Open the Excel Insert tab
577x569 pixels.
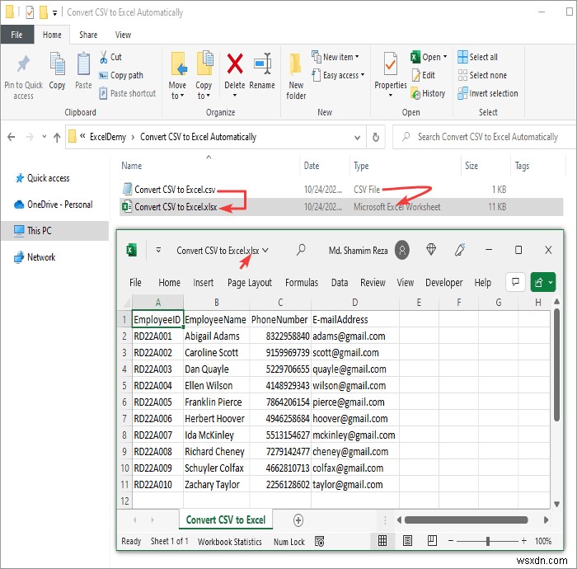[x=203, y=282]
